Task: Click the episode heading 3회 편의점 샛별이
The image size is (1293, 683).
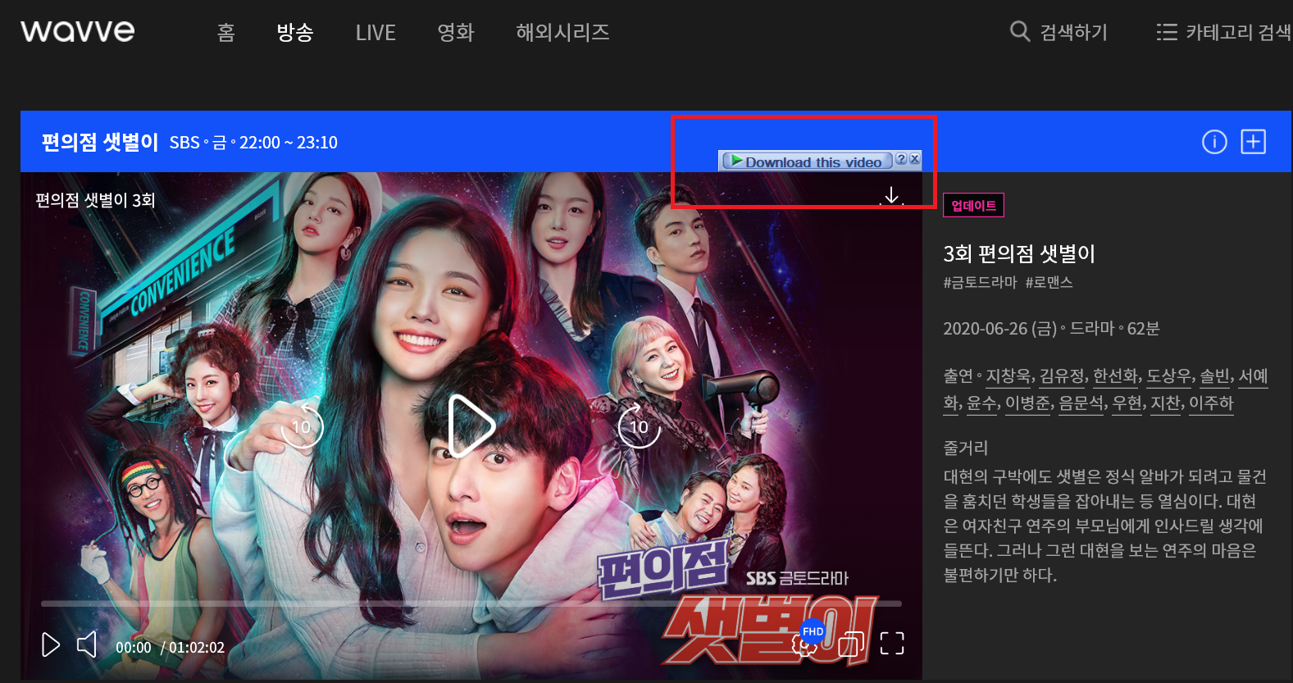Action: click(x=1019, y=253)
